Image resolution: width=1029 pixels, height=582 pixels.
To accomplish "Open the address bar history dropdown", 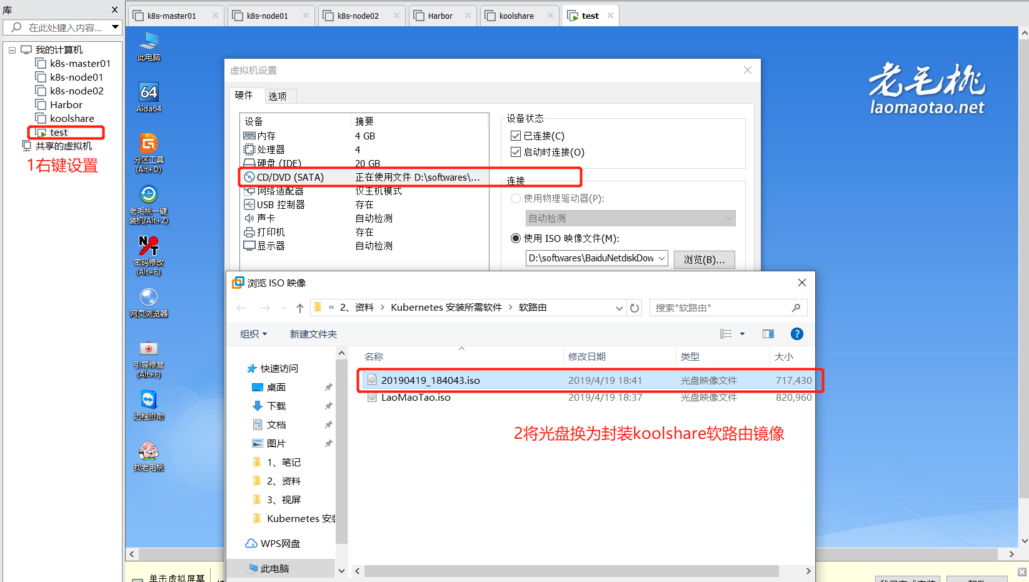I will [619, 308].
